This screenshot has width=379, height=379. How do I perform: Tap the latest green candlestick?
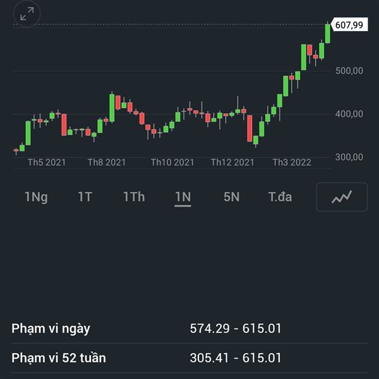tap(328, 33)
